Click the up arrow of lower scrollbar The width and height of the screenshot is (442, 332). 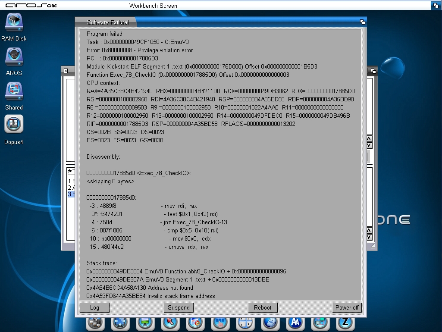(x=369, y=229)
